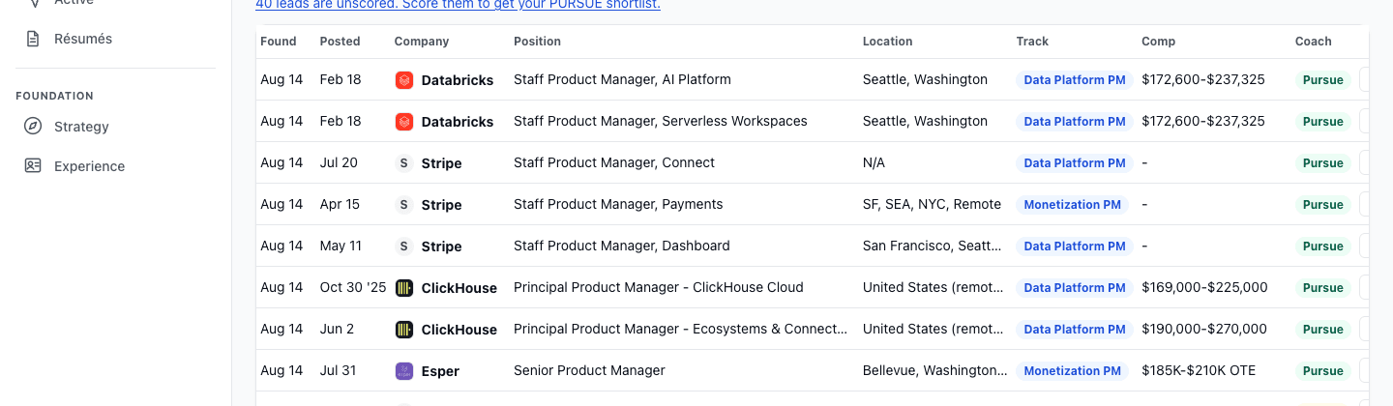This screenshot has height=406, width=1393.
Task: Open Staff Product Manager, AI Platform position
Action: [622, 79]
